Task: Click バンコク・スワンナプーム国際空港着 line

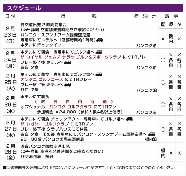Action: [x=55, y=35]
